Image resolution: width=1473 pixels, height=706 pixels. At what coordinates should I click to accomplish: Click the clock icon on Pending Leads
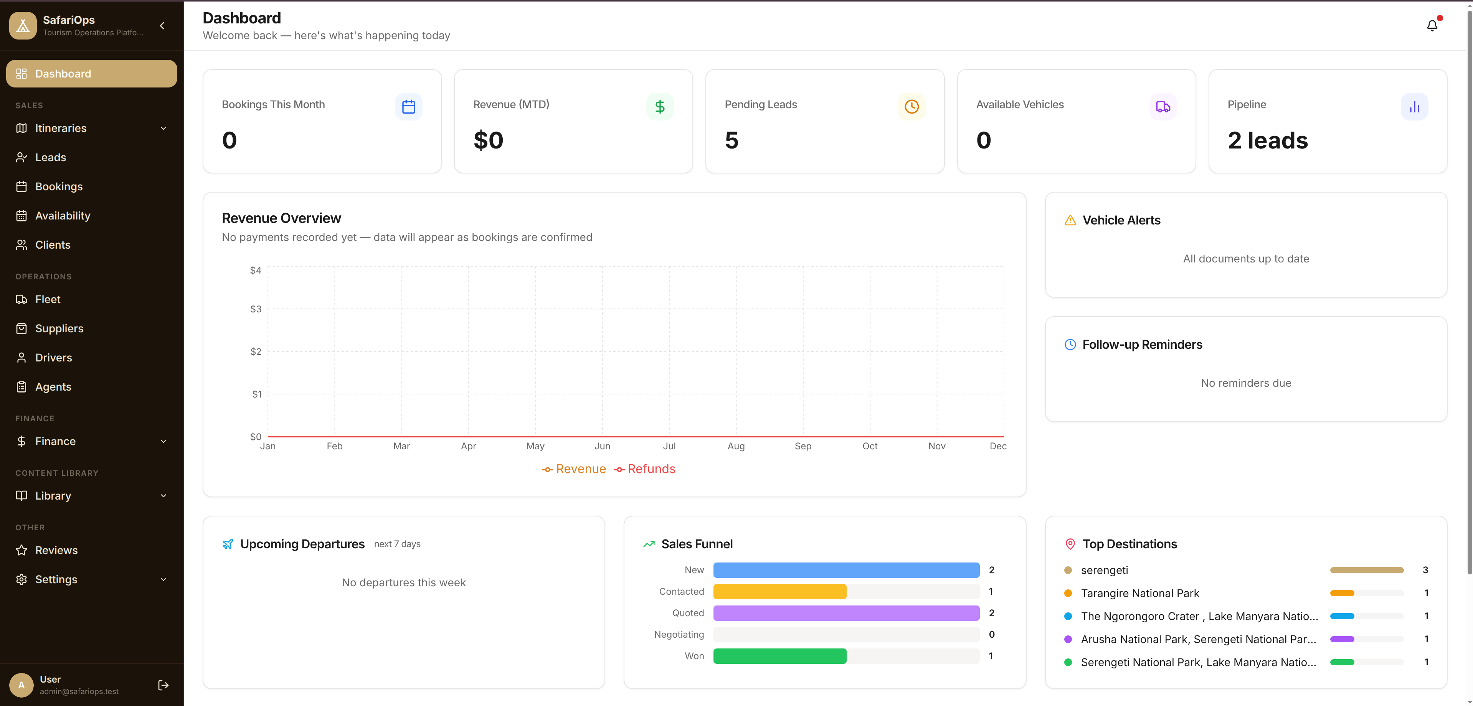pyautogui.click(x=912, y=106)
